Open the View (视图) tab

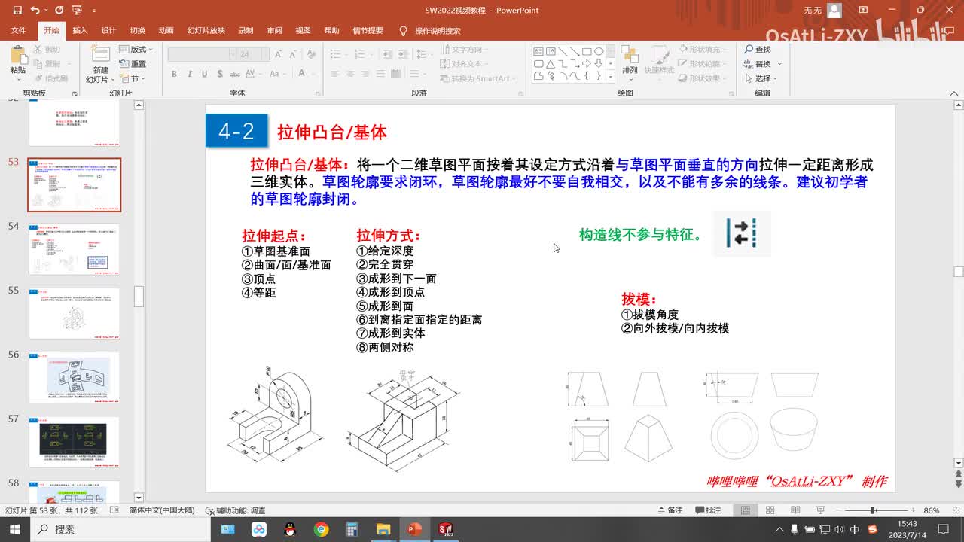pyautogui.click(x=303, y=30)
